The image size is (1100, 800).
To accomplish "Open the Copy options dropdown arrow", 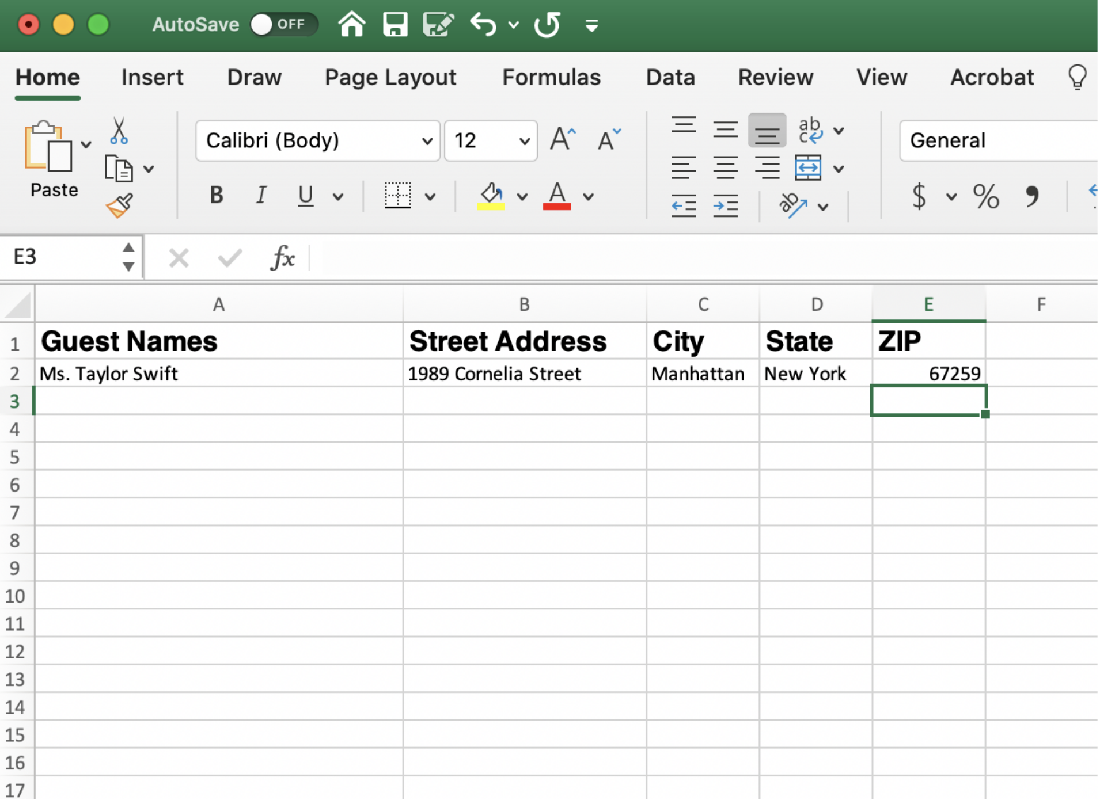I will pyautogui.click(x=149, y=169).
